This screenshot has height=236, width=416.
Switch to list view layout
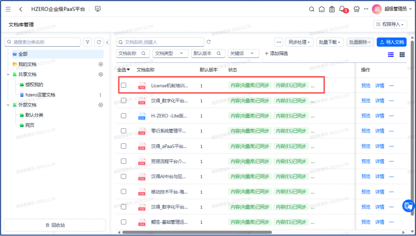(x=391, y=54)
